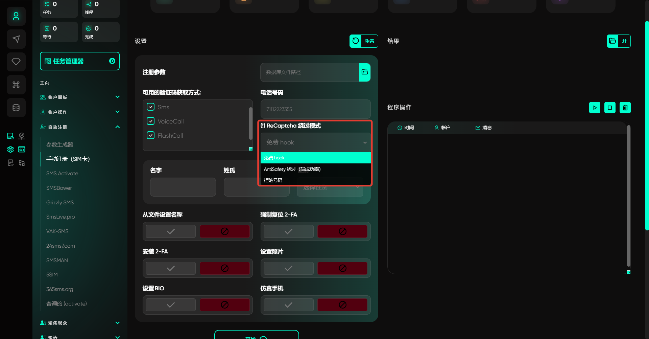Click the 重置 reset button
Screen dimensions: 649x339
[x=364, y=41]
